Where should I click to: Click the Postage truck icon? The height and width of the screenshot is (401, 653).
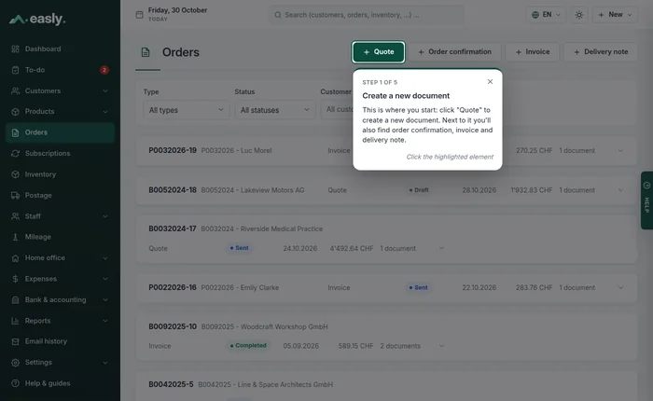pos(16,195)
